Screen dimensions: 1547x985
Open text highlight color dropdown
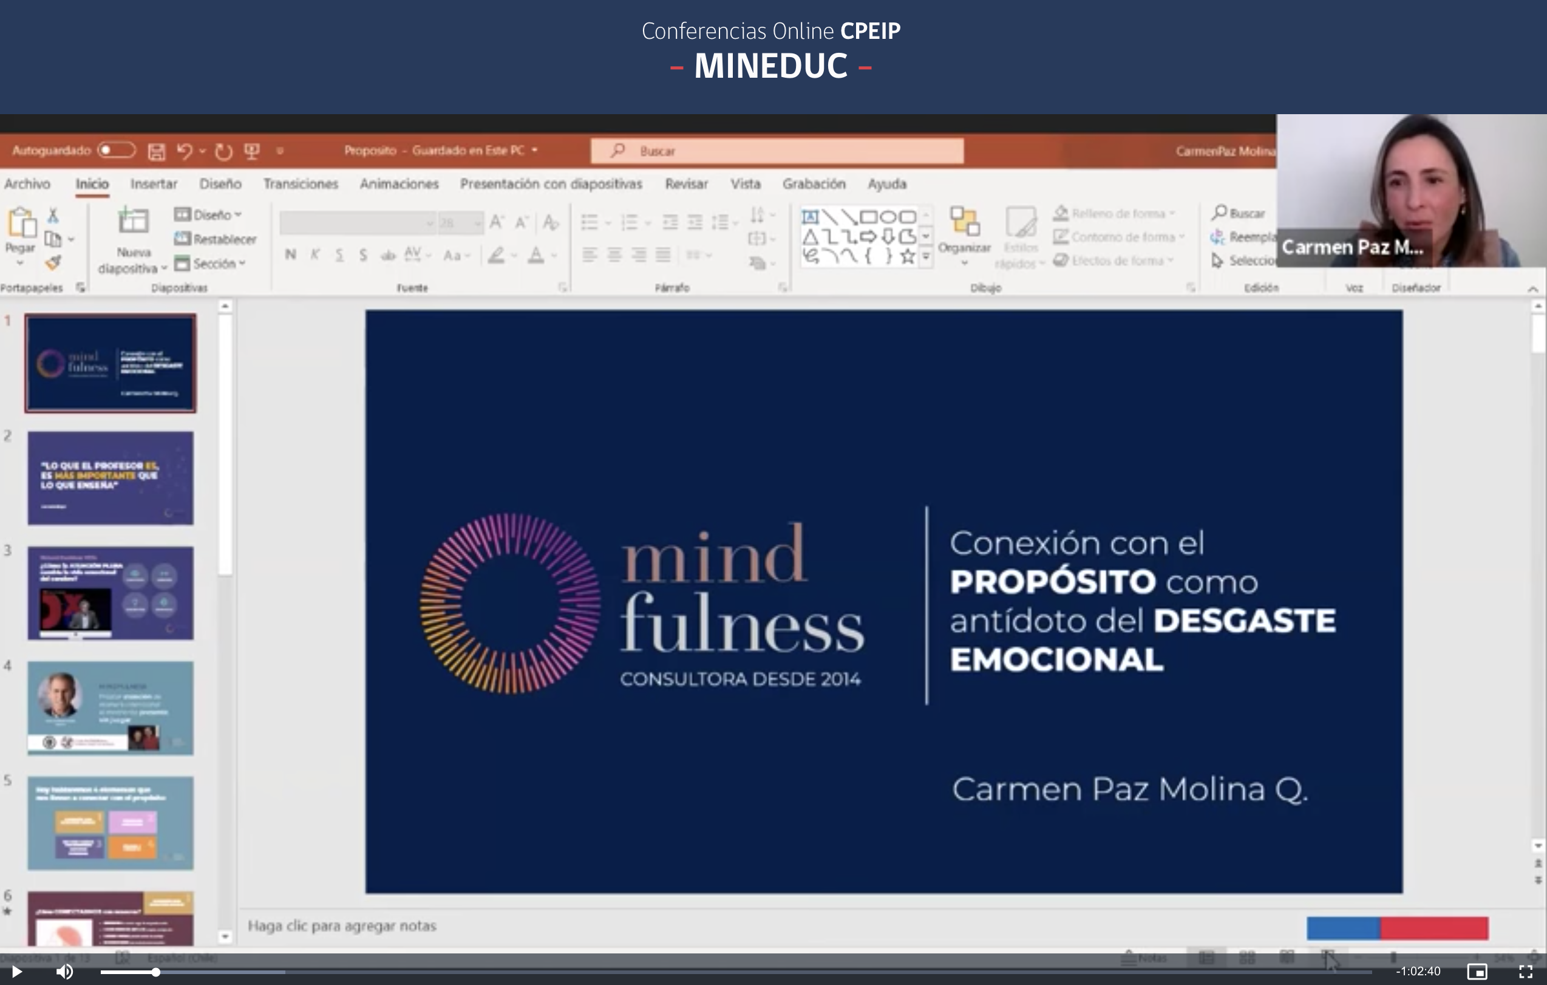(514, 255)
